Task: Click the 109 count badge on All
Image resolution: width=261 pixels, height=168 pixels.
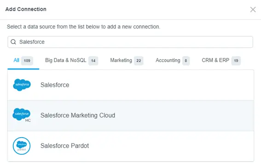Action: point(27,61)
